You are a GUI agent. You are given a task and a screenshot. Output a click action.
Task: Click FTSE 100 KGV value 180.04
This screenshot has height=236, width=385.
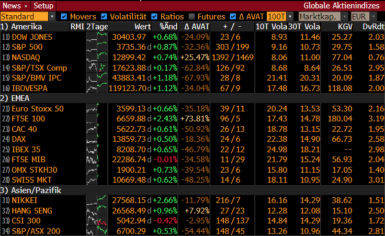[340, 119]
